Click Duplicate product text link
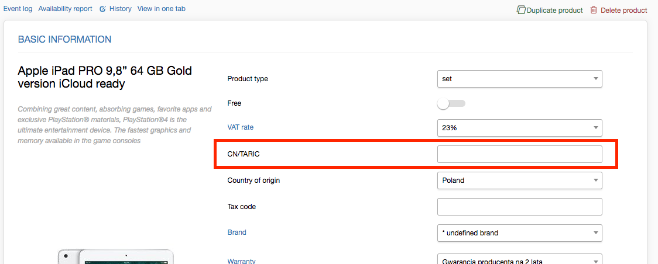658x264 pixels. point(555,11)
